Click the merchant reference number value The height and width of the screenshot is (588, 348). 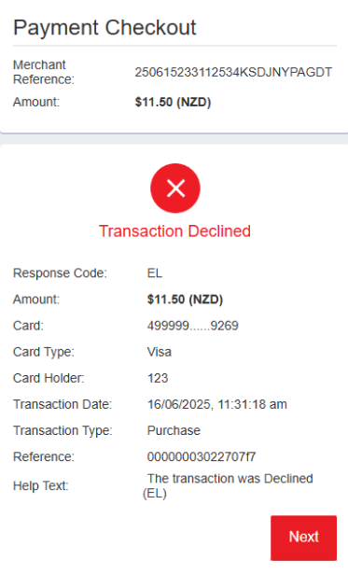point(233,72)
